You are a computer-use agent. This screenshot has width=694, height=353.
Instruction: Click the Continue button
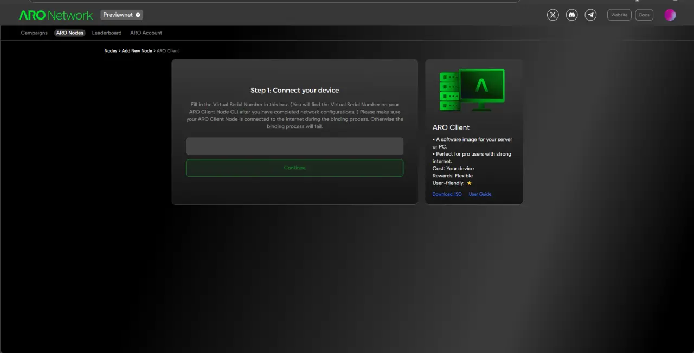[294, 168]
